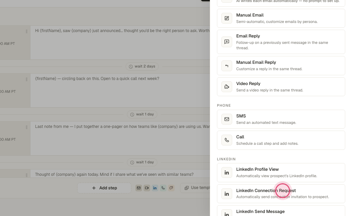Click the 'LINKEDIN' section heading

coord(226,159)
